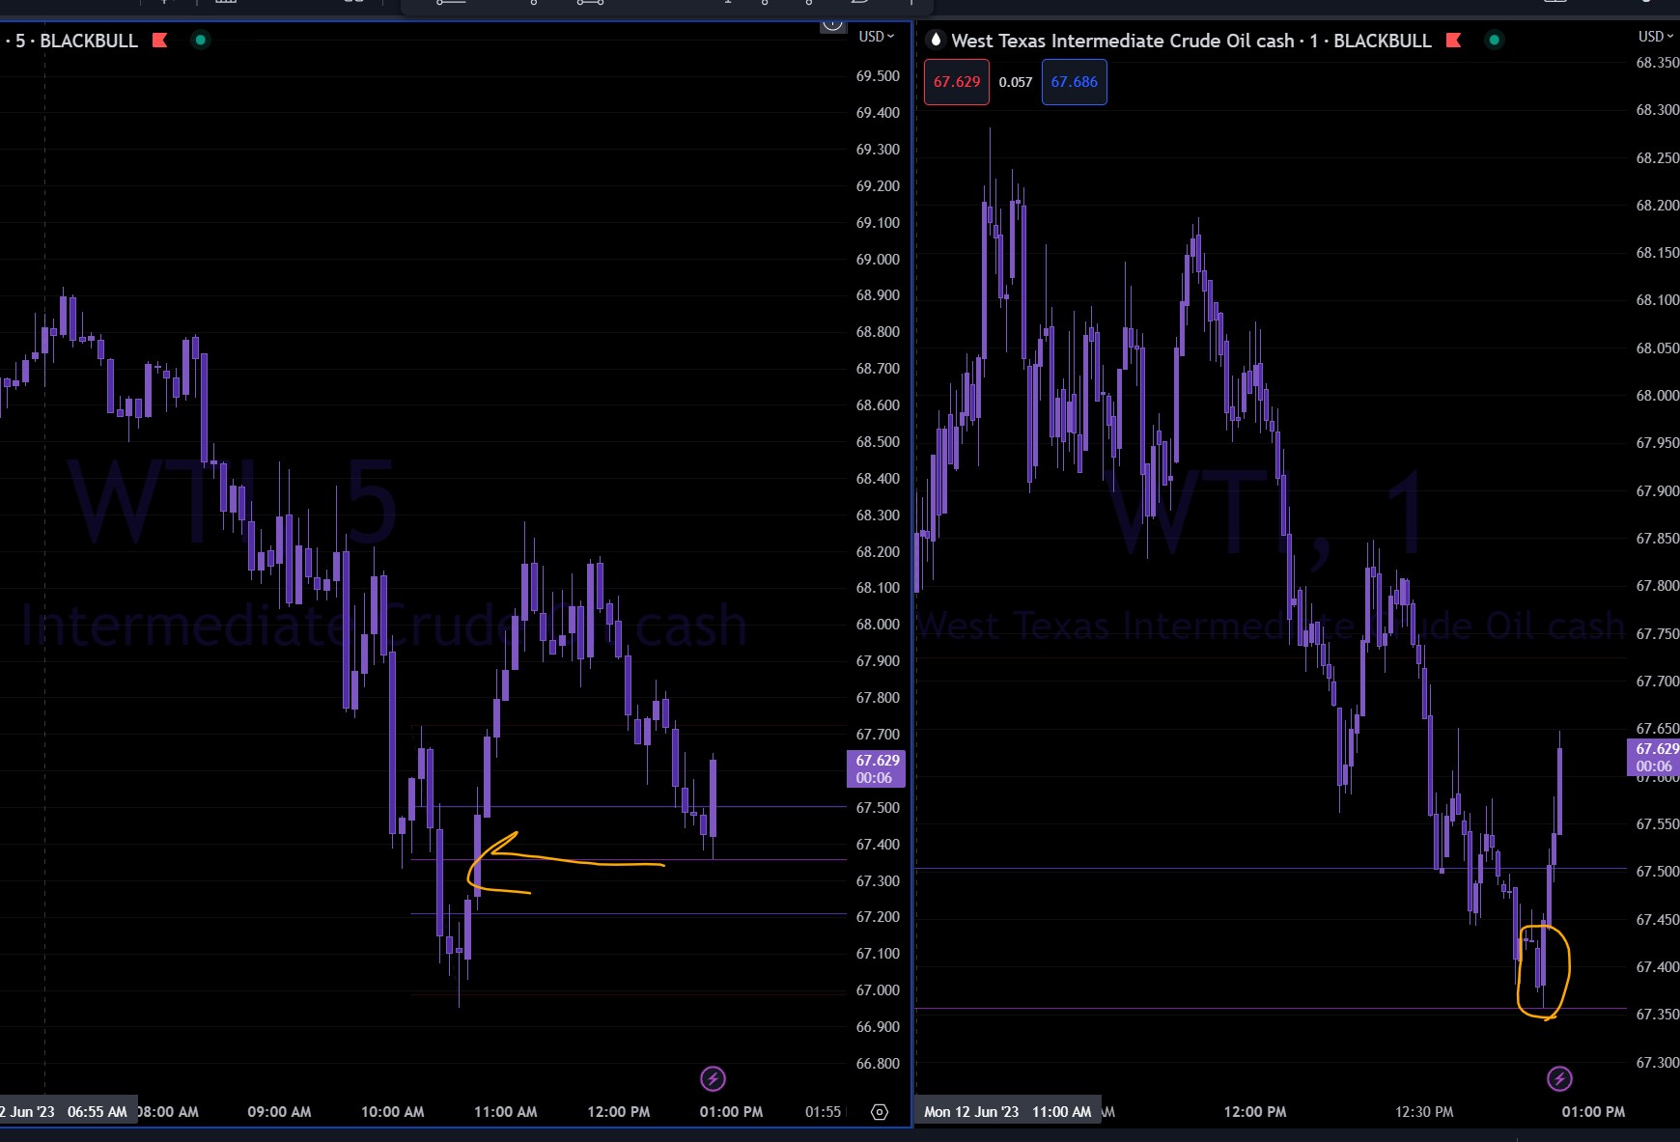Click the purple lightning icon on the 5-minute chart
This screenshot has width=1680, height=1142.
[713, 1078]
